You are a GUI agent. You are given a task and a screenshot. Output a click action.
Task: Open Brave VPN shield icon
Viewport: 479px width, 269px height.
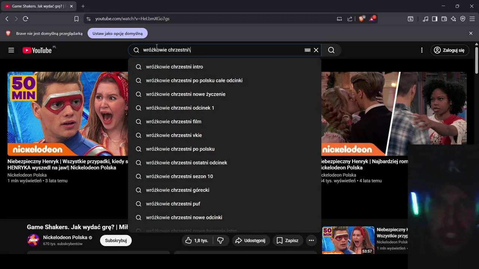pos(463,19)
